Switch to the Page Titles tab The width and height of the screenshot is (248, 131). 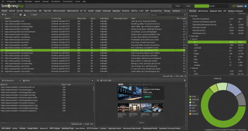pyautogui.click(x=47, y=11)
